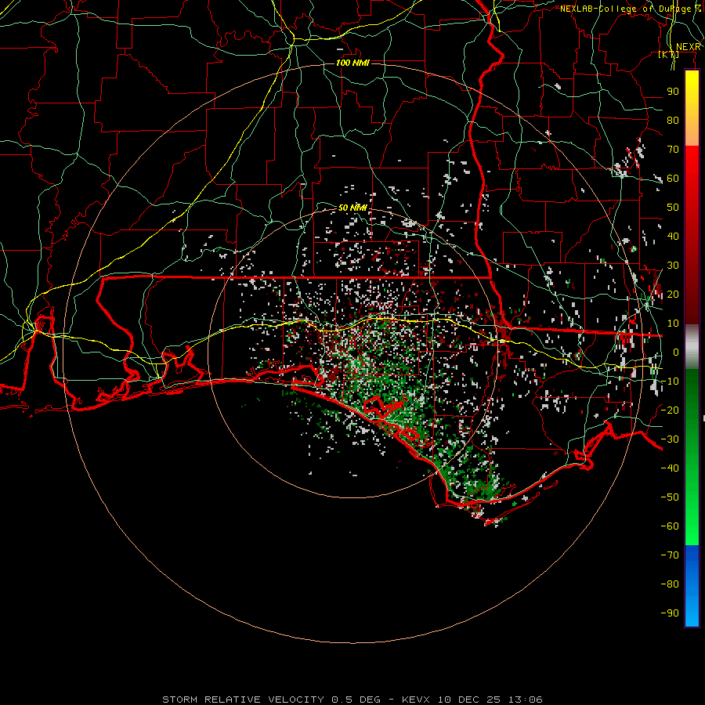Click the -50 scale value
Screen dimensions: 705x705
click(x=670, y=497)
